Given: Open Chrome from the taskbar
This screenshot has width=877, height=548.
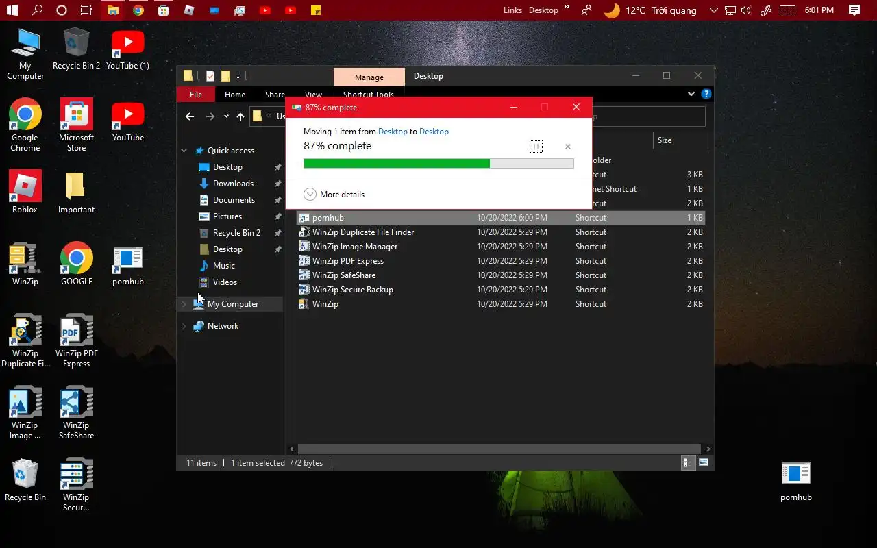Looking at the screenshot, I should tap(138, 10).
